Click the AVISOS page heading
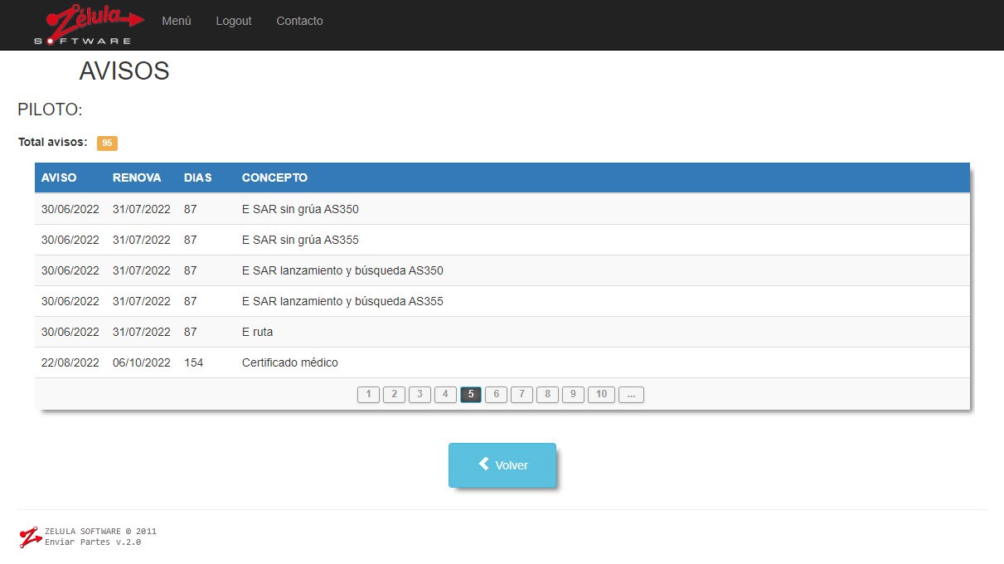 click(x=124, y=71)
